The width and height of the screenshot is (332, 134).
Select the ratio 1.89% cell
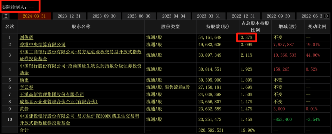click(247, 80)
